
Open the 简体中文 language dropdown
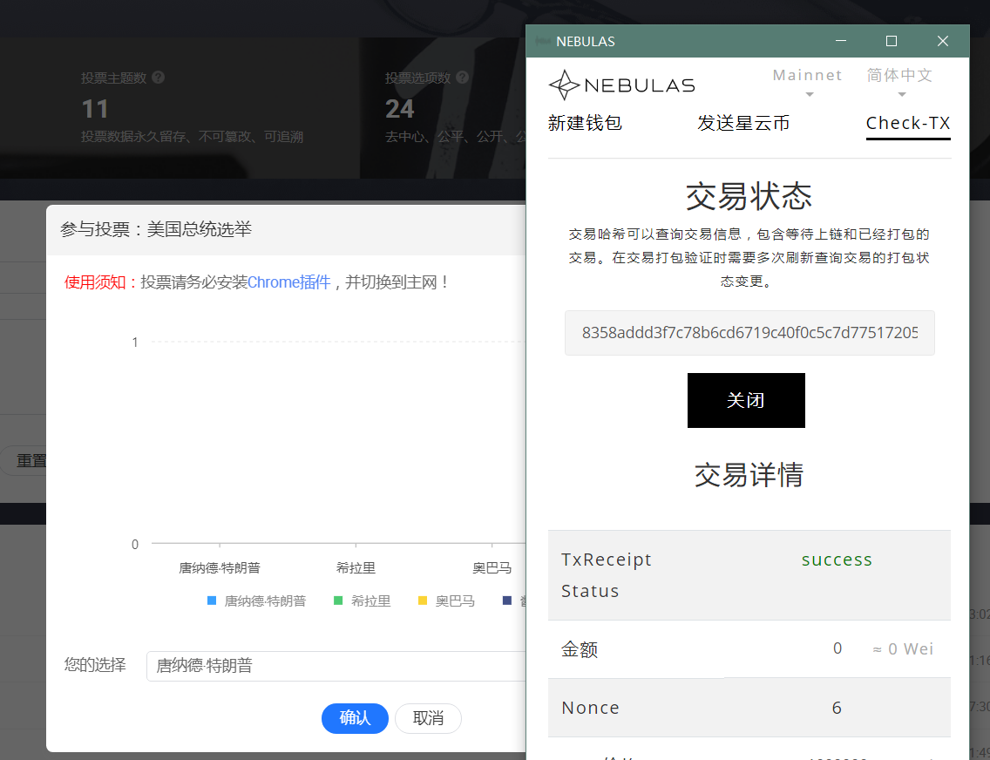[x=899, y=82]
